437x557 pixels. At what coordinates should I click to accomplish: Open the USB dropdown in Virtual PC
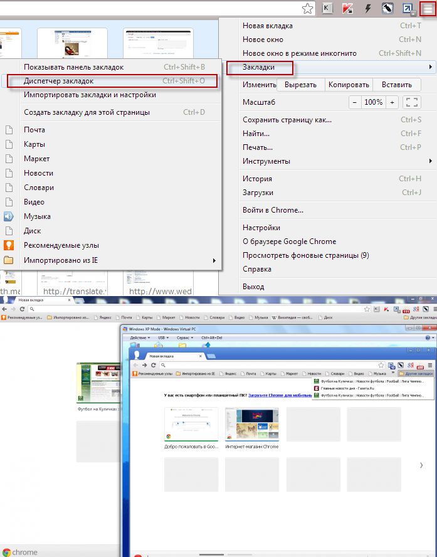(x=163, y=338)
